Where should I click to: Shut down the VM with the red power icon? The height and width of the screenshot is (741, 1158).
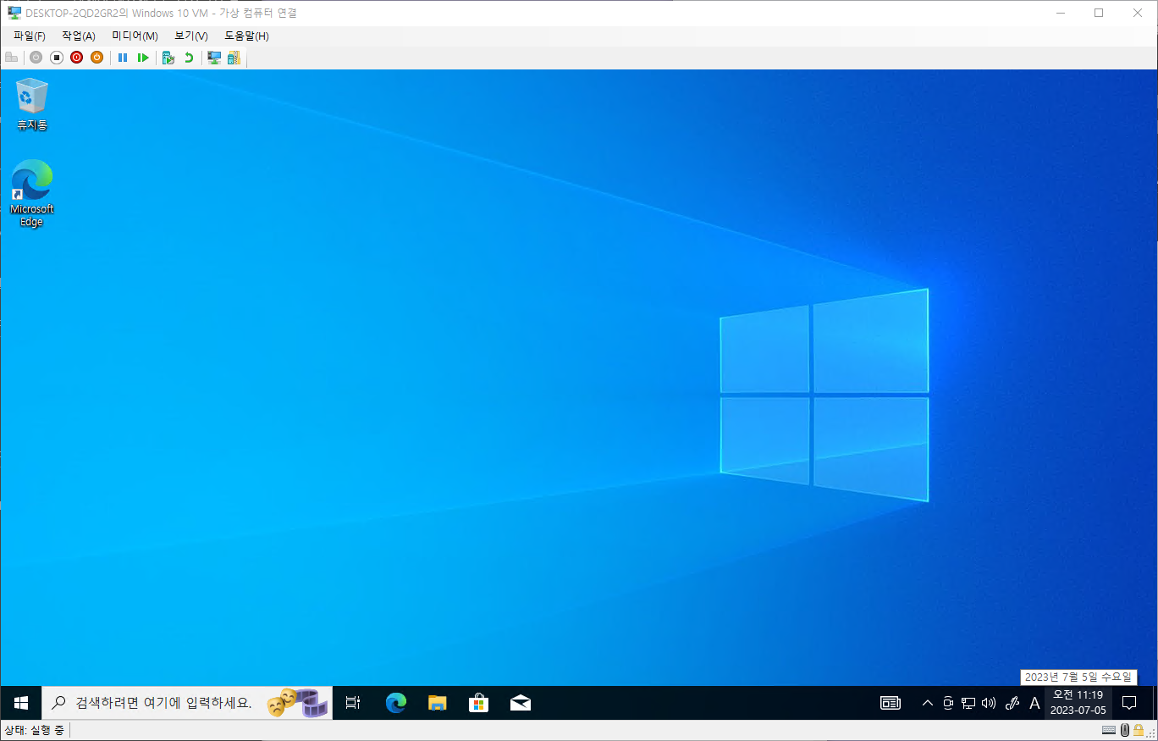76,58
